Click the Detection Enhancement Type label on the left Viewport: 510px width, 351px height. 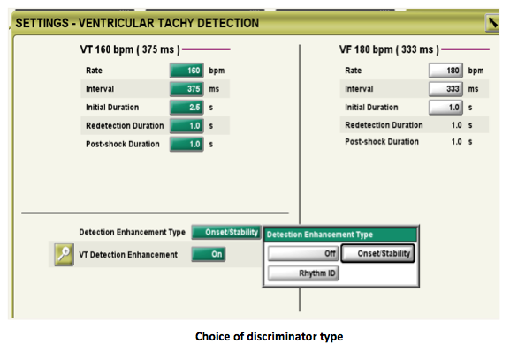point(132,232)
